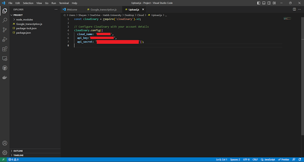This screenshot has height=162, width=304.
Task: Place cursor on empty line 8
Action: (x=178, y=45)
